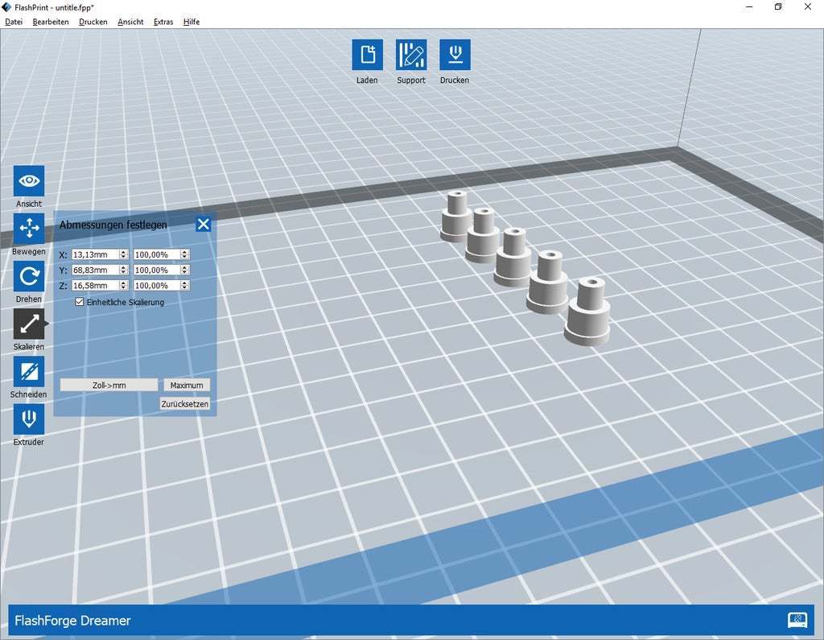Image resolution: width=824 pixels, height=640 pixels.
Task: Click the X percent spinner arrows
Action: (x=184, y=254)
